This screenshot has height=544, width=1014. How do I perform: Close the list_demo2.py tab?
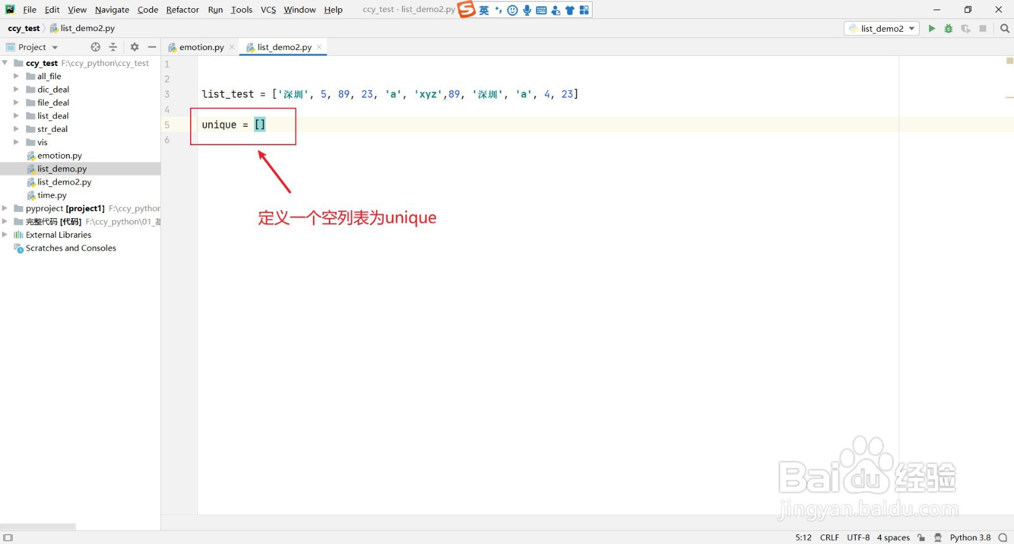click(x=319, y=47)
